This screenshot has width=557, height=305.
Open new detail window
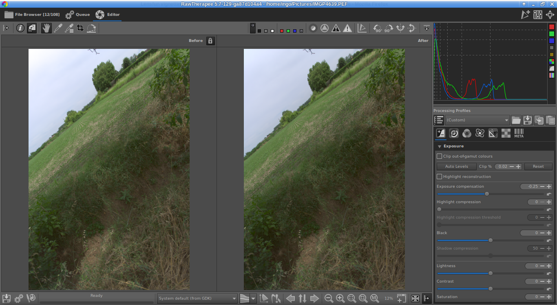coord(401,298)
